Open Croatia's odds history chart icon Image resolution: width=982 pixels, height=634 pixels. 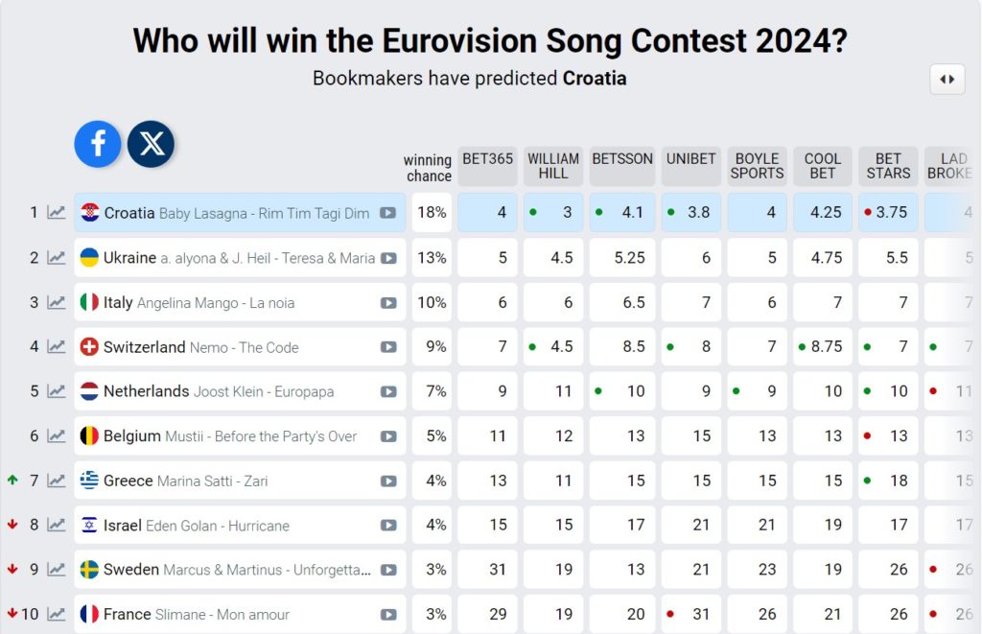coord(57,213)
